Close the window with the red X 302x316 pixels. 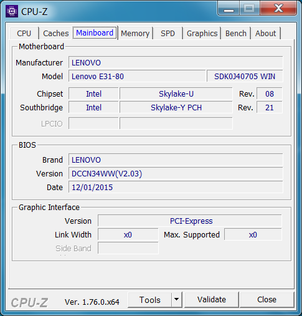point(278,9)
